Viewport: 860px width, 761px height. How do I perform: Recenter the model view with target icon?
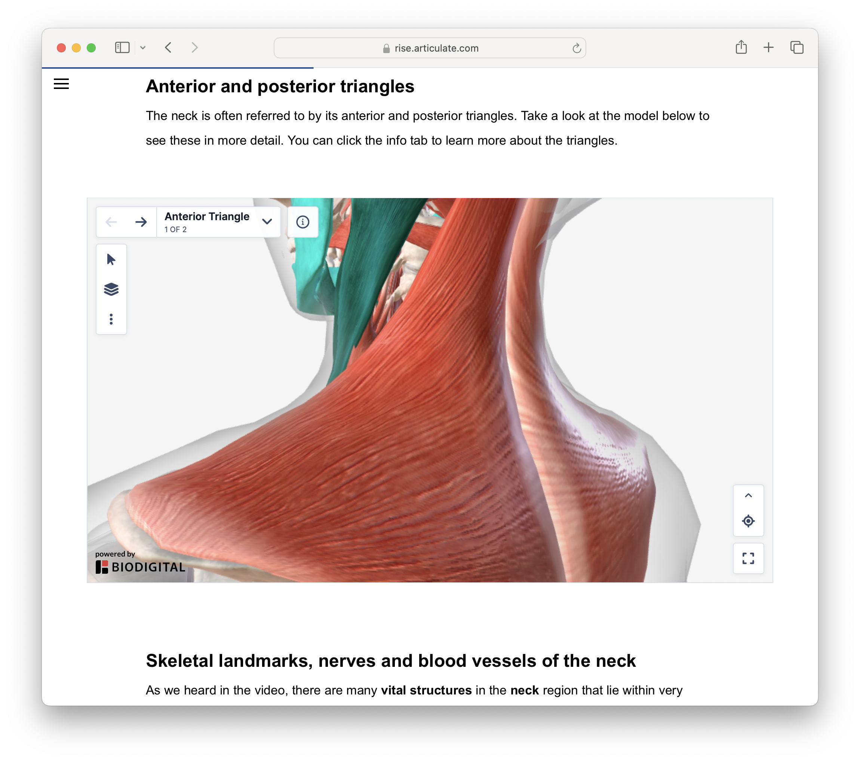click(748, 521)
